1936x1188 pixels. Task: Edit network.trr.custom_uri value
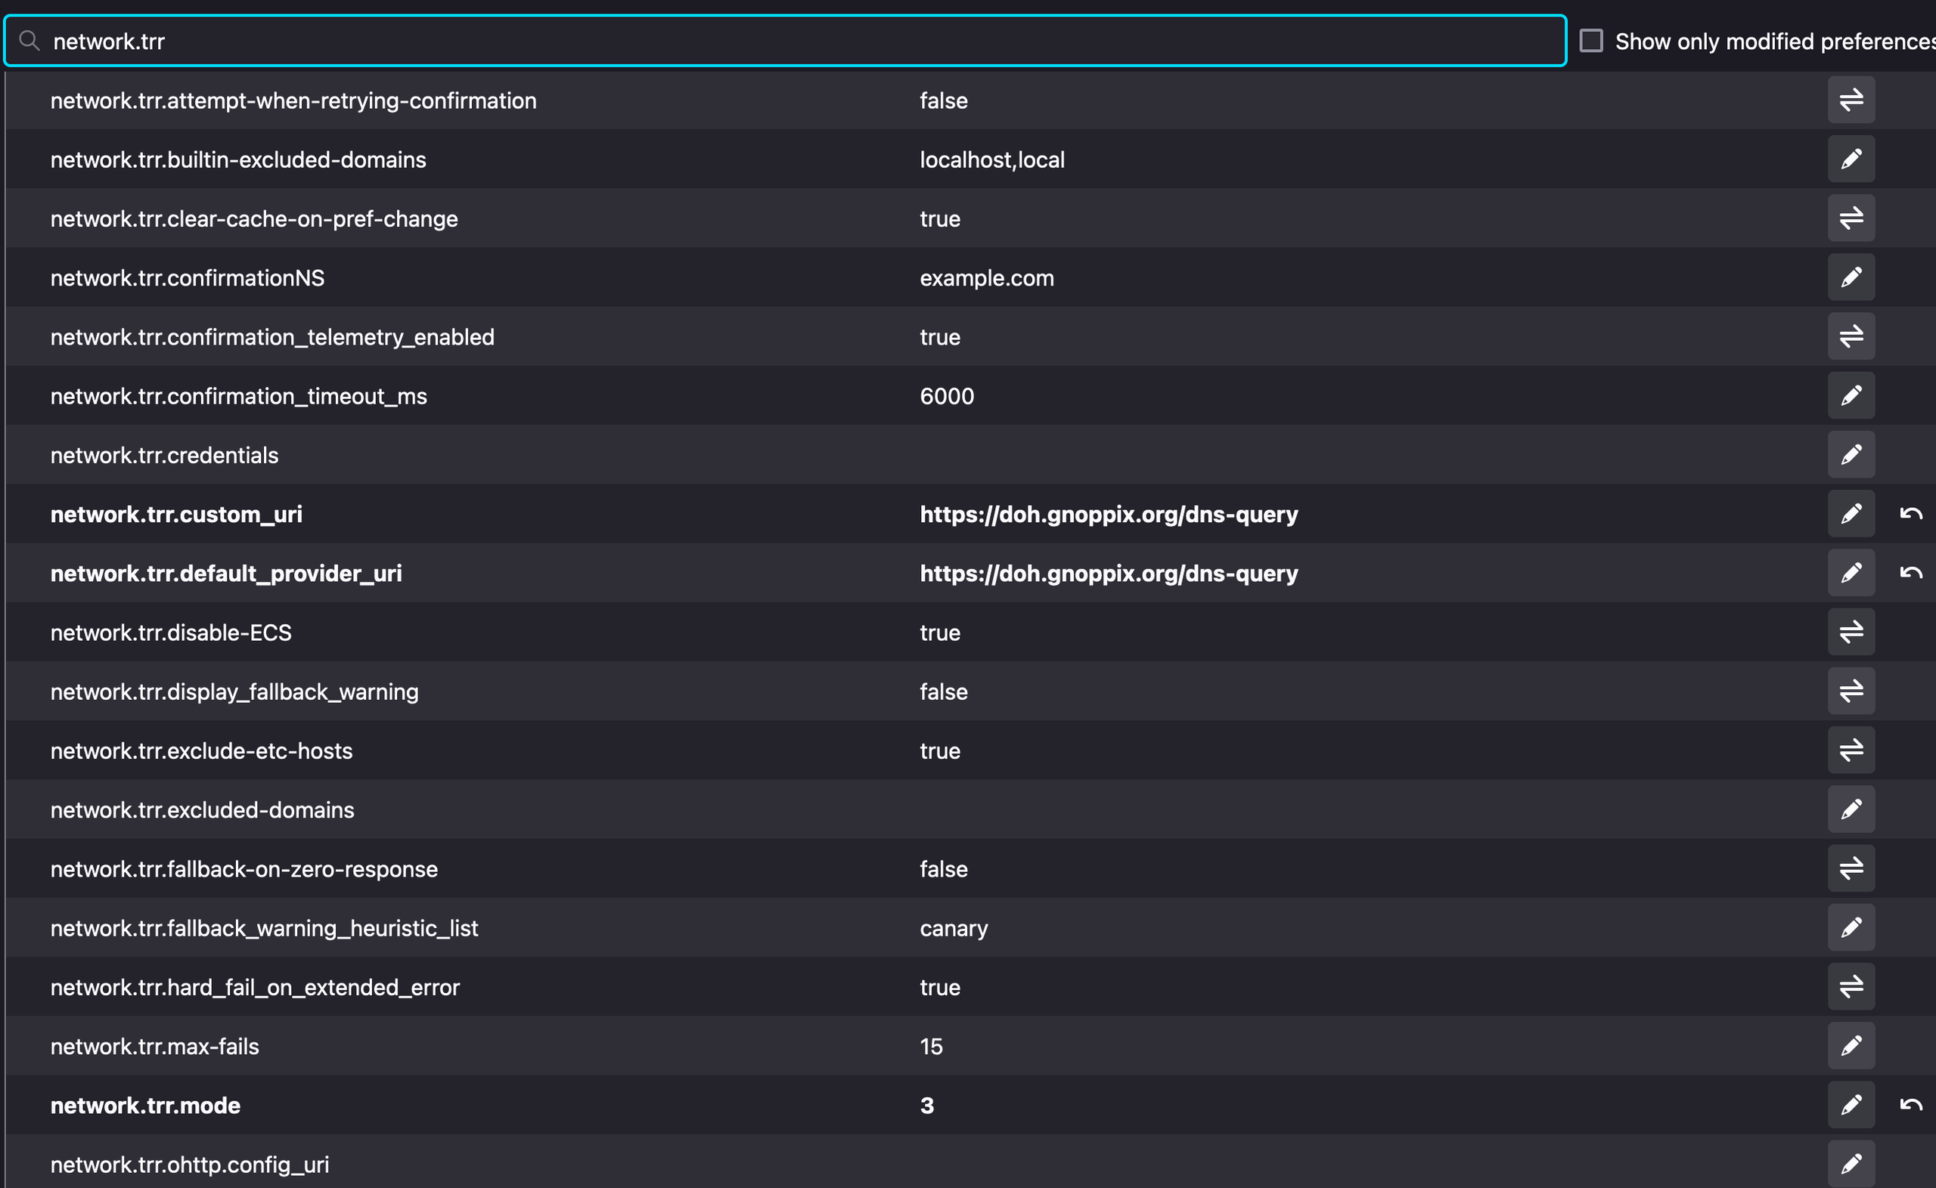tap(1851, 514)
